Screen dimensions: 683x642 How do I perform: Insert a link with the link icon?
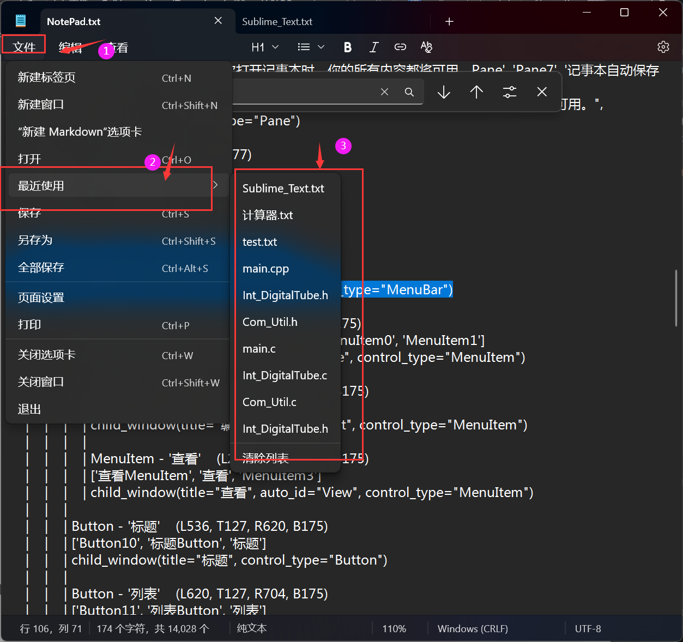(x=400, y=47)
